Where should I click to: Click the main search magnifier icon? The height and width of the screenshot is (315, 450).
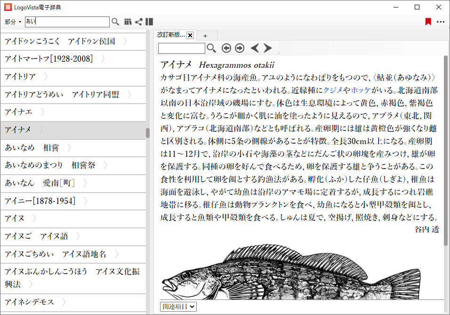pyautogui.click(x=115, y=22)
